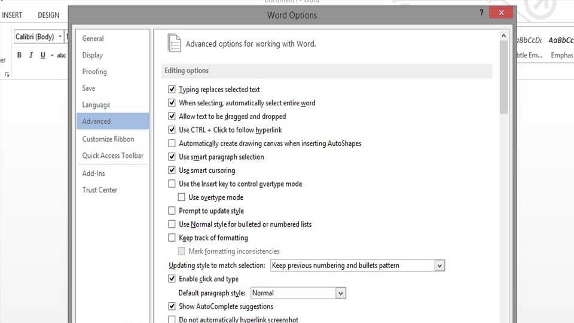This screenshot has height=323, width=574.
Task: Switch to the INSERT ribbon tab
Action: pos(12,15)
